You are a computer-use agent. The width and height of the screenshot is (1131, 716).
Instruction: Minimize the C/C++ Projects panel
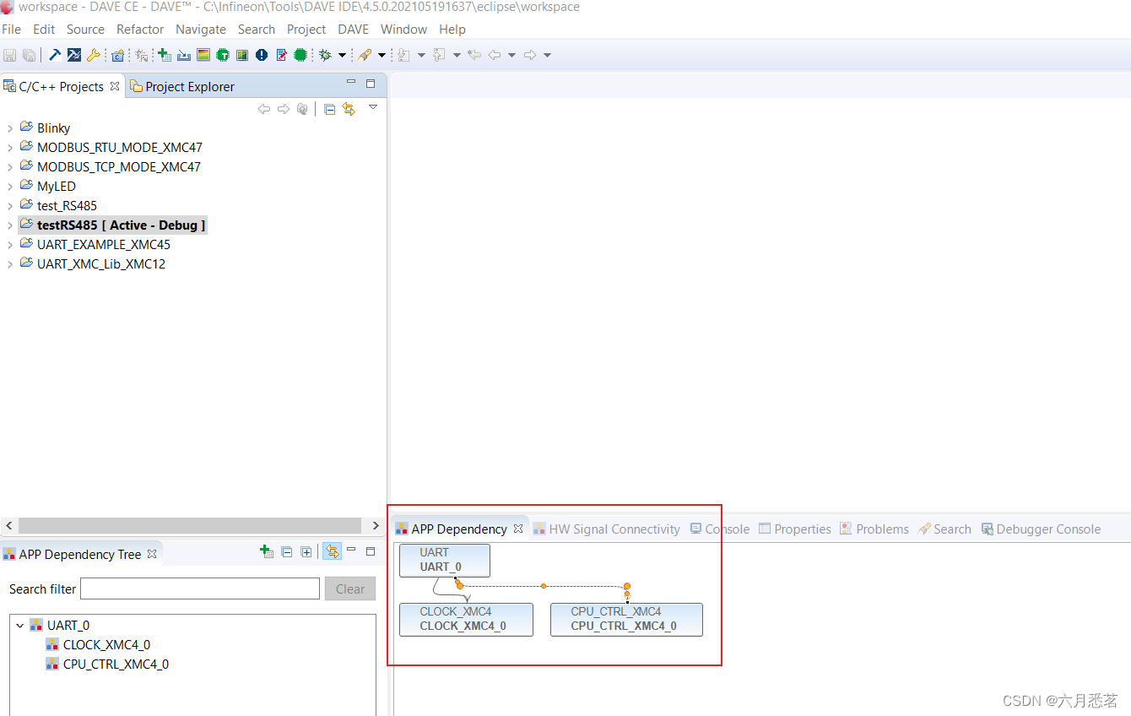point(351,81)
